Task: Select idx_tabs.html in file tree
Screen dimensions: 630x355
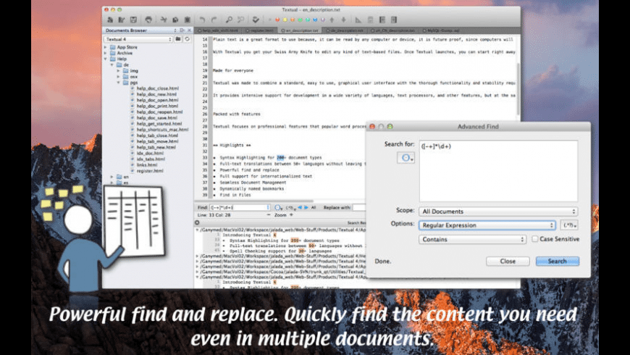Action: [151, 159]
